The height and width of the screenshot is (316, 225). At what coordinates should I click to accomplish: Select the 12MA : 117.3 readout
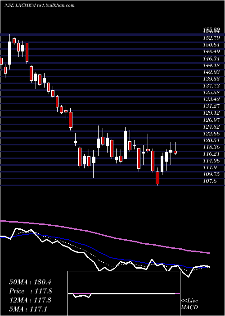(x=30, y=300)
